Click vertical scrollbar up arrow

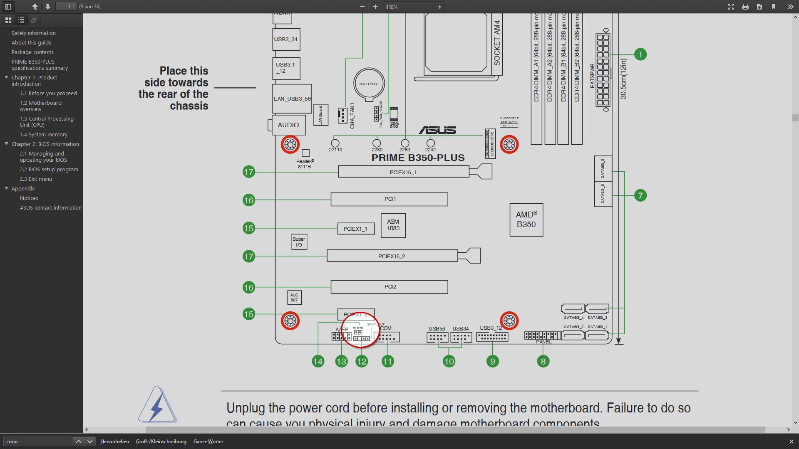point(795,17)
